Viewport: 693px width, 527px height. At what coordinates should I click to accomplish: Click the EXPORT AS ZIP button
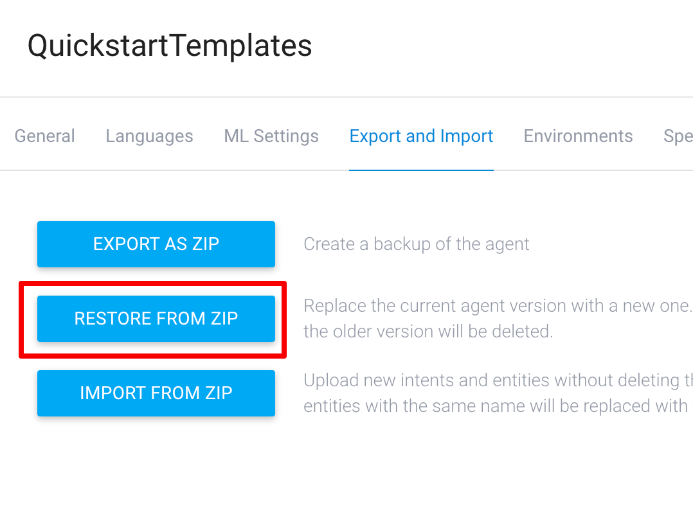(156, 244)
